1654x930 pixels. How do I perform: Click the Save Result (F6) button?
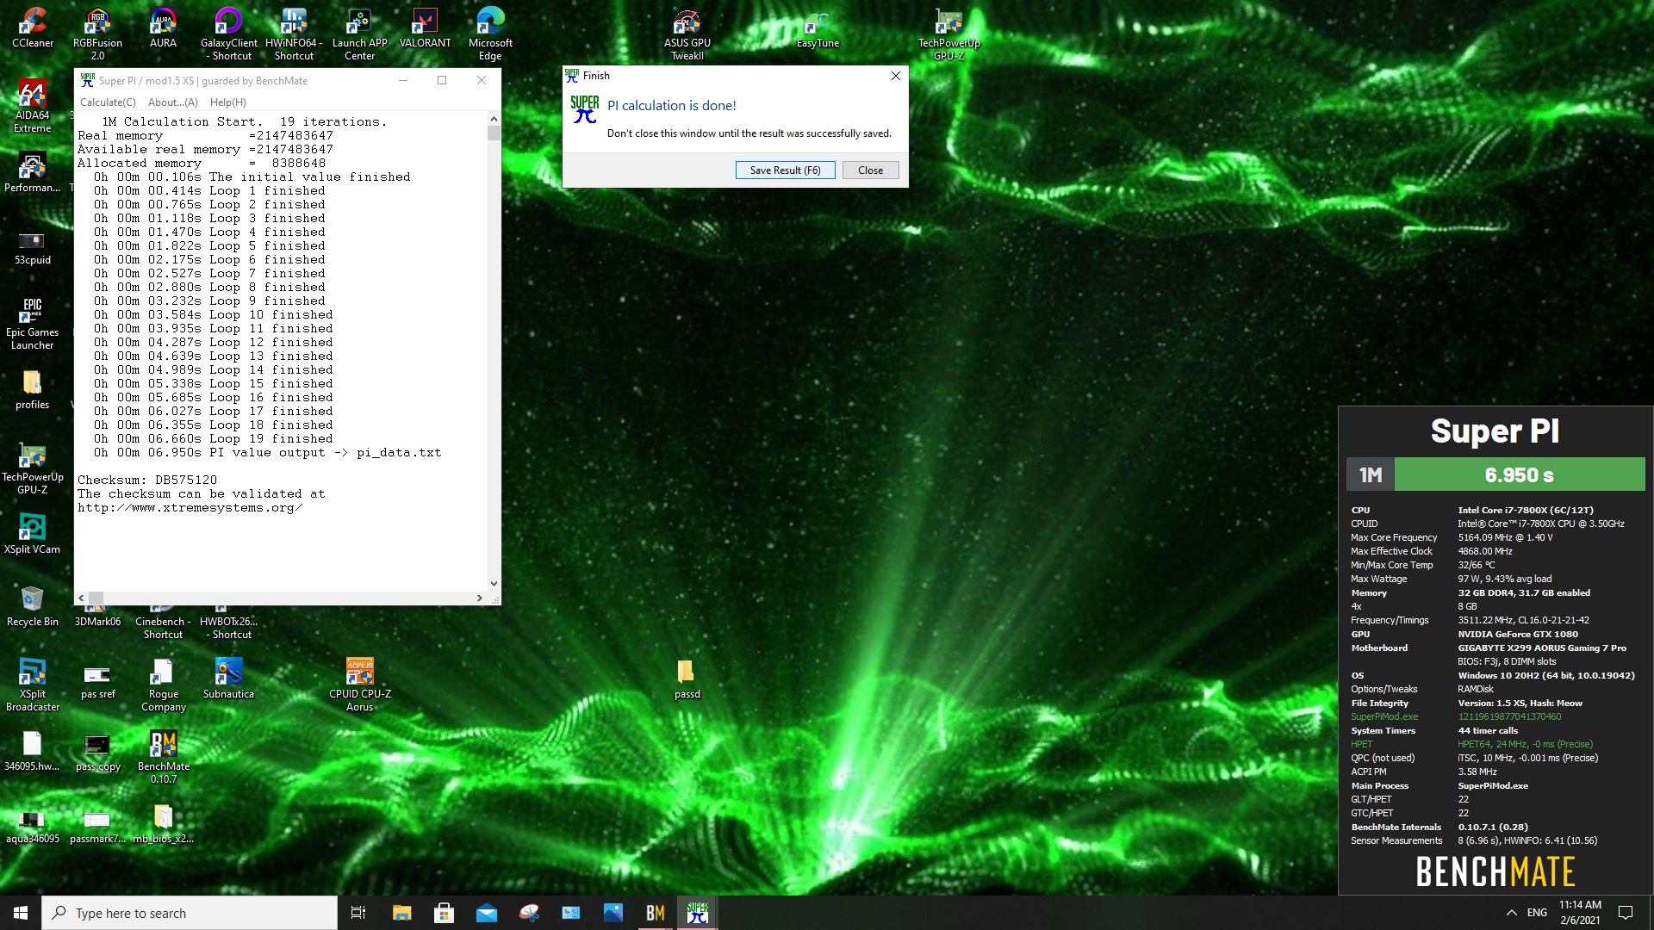tap(785, 170)
